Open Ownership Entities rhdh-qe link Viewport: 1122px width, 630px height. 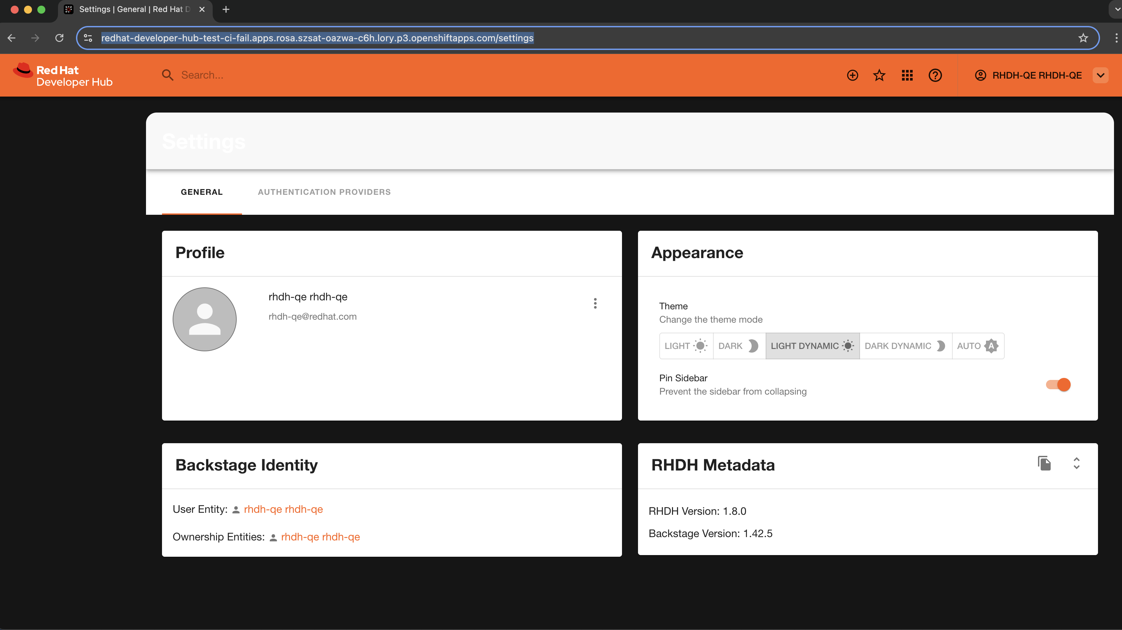pos(320,537)
